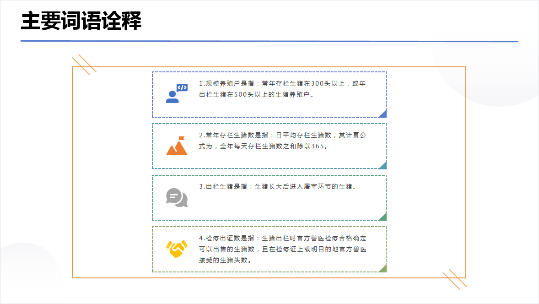The height and width of the screenshot is (304, 539).
Task: Select the title 主要词语诠释
Action: 81,21
